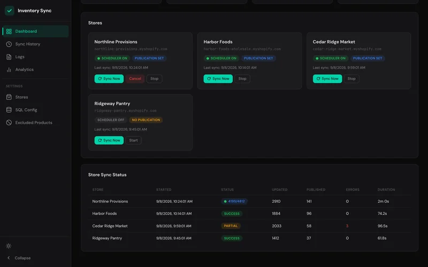
Task: Click the ERRORS column header
Action: coord(353,190)
